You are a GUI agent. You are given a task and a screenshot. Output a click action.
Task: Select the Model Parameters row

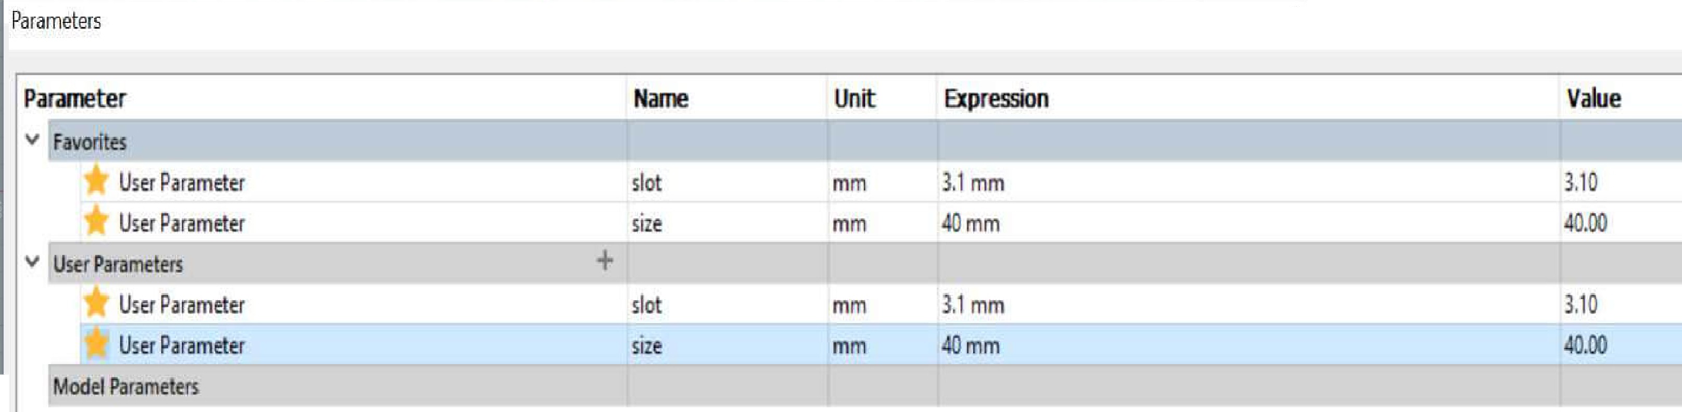pyautogui.click(x=864, y=386)
